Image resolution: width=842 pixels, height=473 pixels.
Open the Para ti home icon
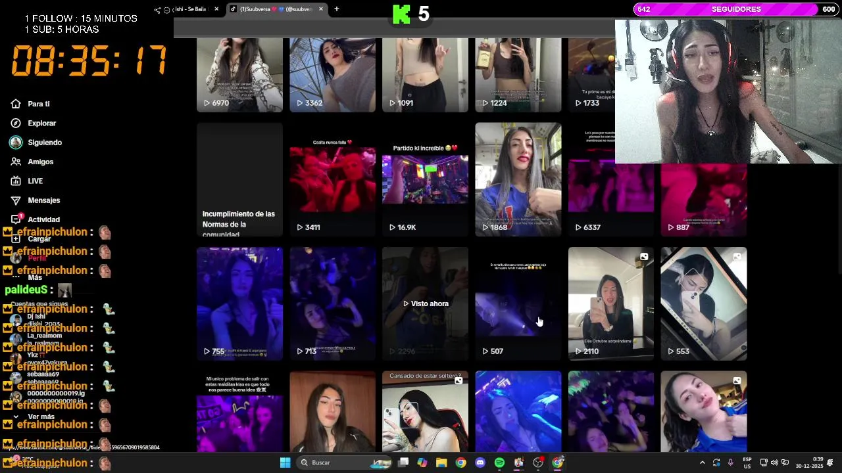point(16,104)
